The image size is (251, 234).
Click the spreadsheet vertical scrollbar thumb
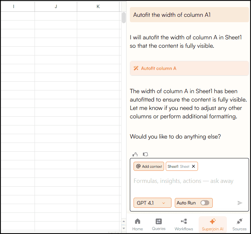(124, 17)
